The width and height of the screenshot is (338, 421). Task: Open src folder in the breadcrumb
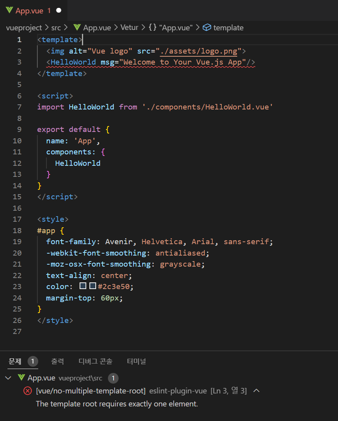(56, 28)
